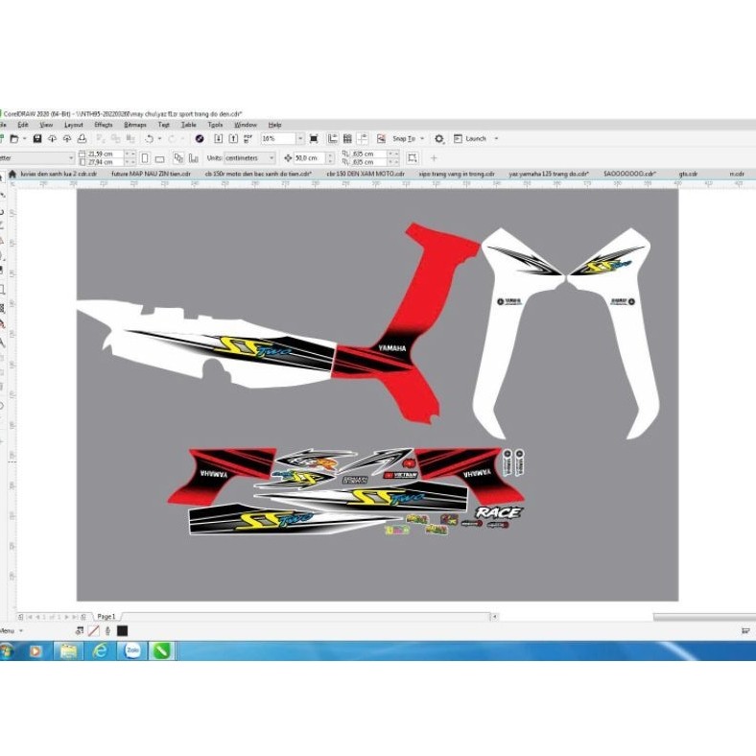Open Internet Explorer from taskbar
This screenshot has width=756, height=756.
pyautogui.click(x=100, y=650)
